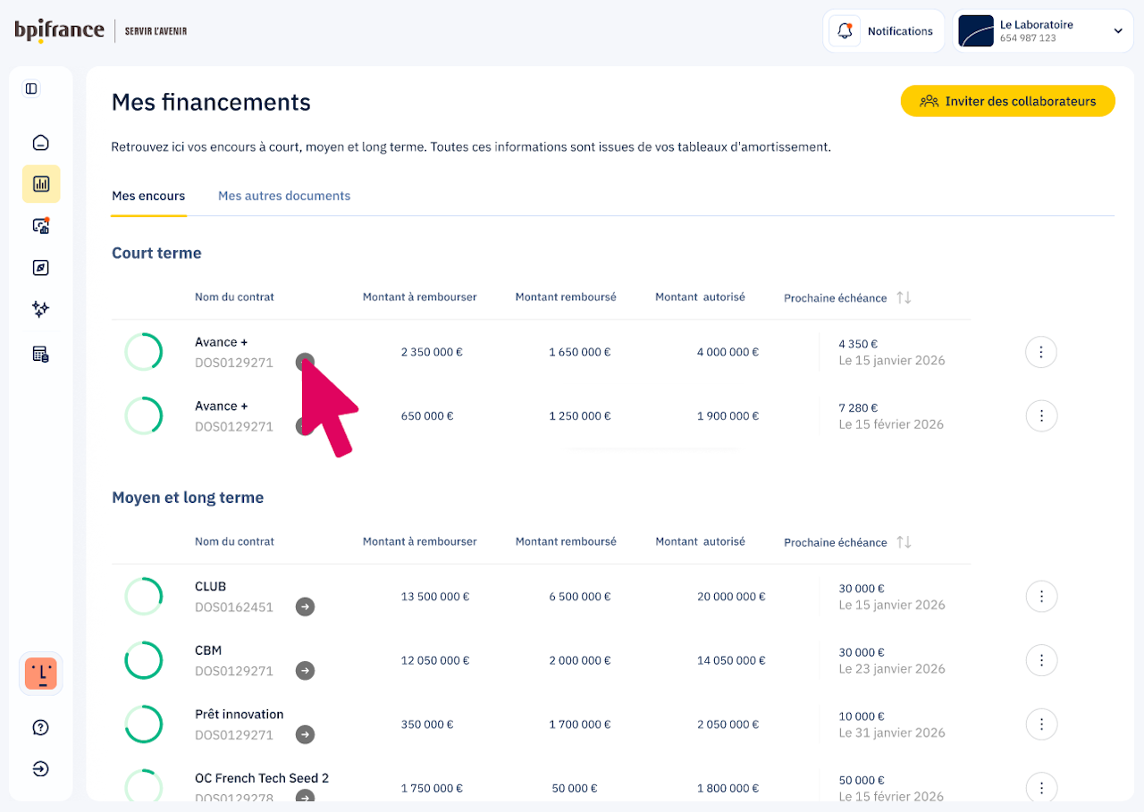This screenshot has height=812, width=1144.
Task: Click authorized amount 4 000 000 €
Action: click(x=728, y=352)
